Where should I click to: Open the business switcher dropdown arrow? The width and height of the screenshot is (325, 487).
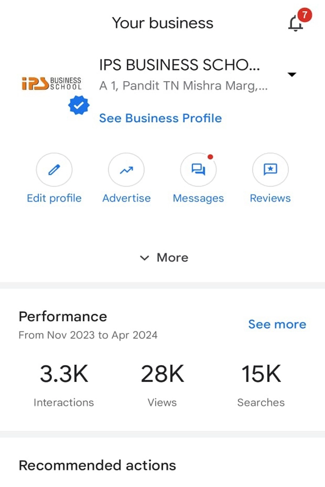click(292, 74)
